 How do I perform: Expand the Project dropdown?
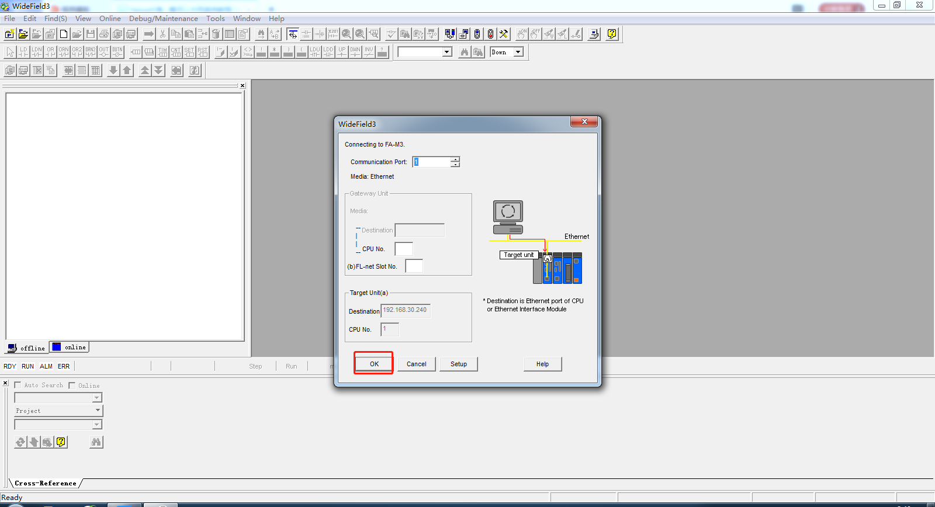(x=97, y=411)
